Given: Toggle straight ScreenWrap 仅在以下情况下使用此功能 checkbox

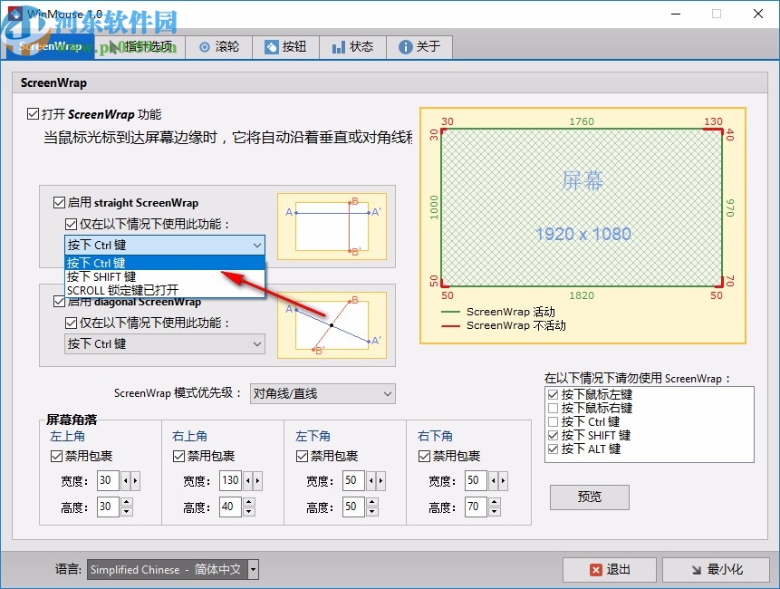Looking at the screenshot, I should coord(72,225).
